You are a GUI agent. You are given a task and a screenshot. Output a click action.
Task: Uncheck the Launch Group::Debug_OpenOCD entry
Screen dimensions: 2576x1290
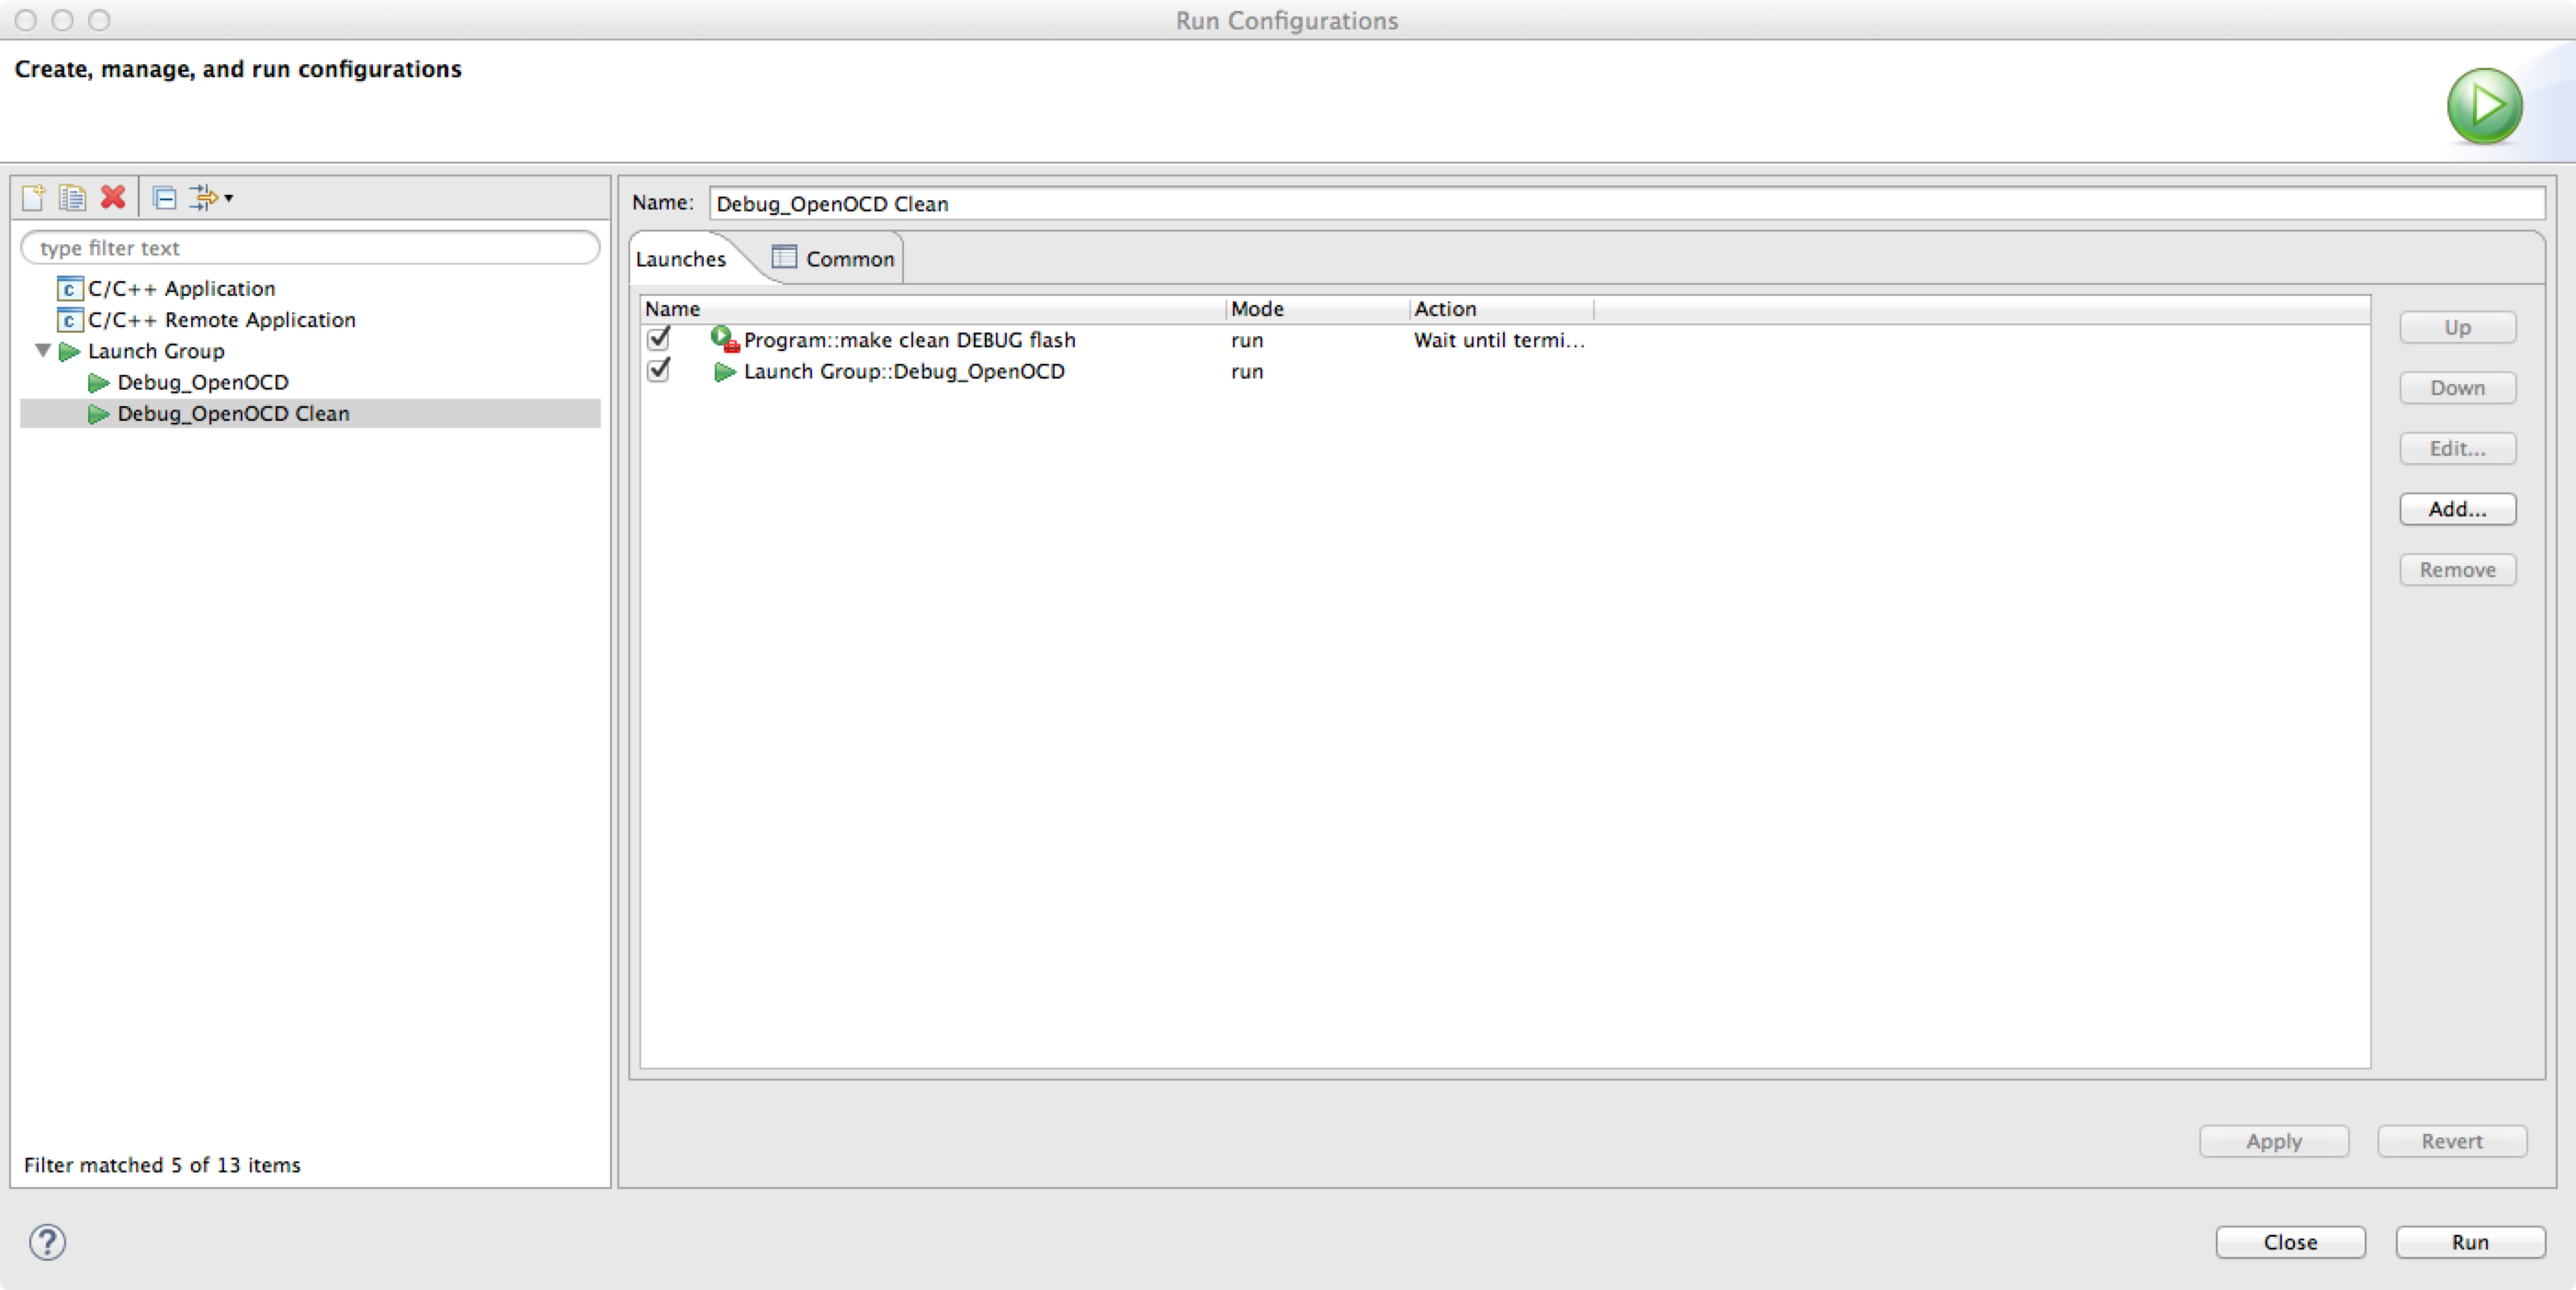[x=658, y=371]
